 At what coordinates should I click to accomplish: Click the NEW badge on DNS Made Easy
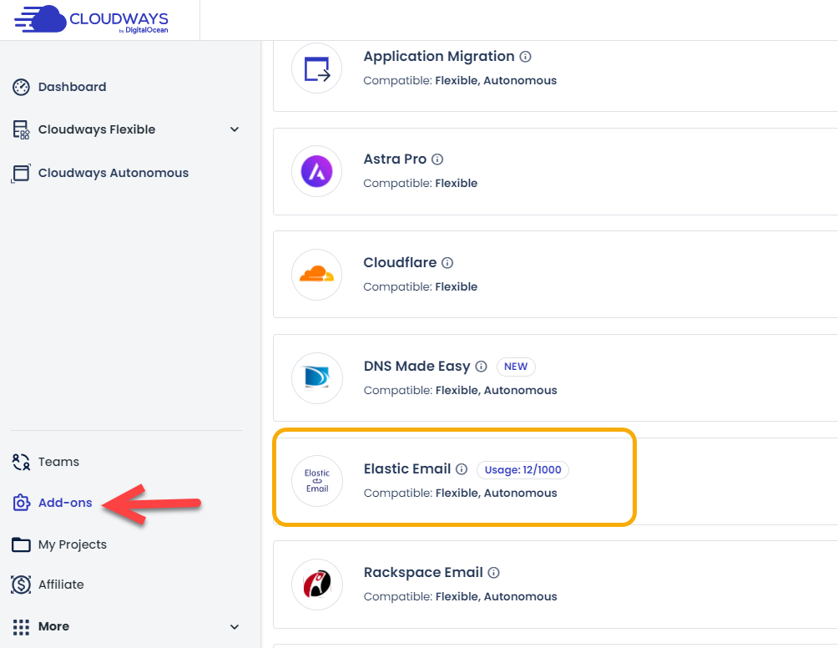pos(516,366)
